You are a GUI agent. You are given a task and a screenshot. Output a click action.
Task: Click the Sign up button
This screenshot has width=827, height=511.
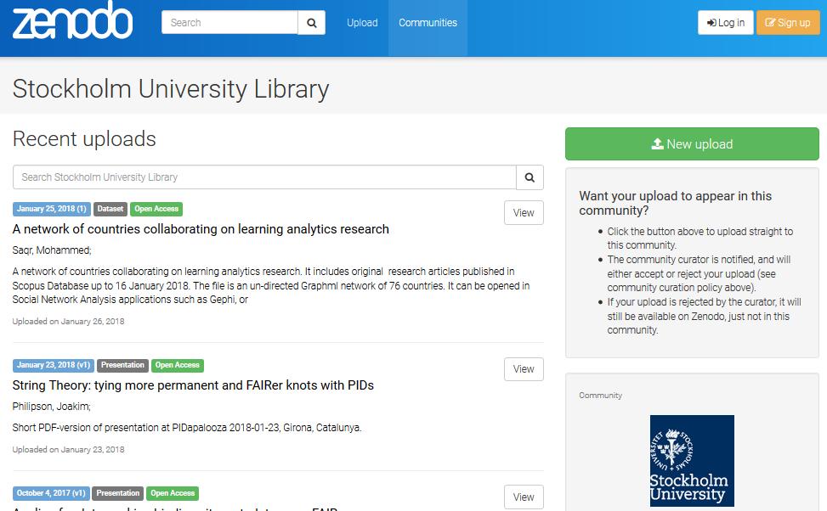pyautogui.click(x=788, y=23)
